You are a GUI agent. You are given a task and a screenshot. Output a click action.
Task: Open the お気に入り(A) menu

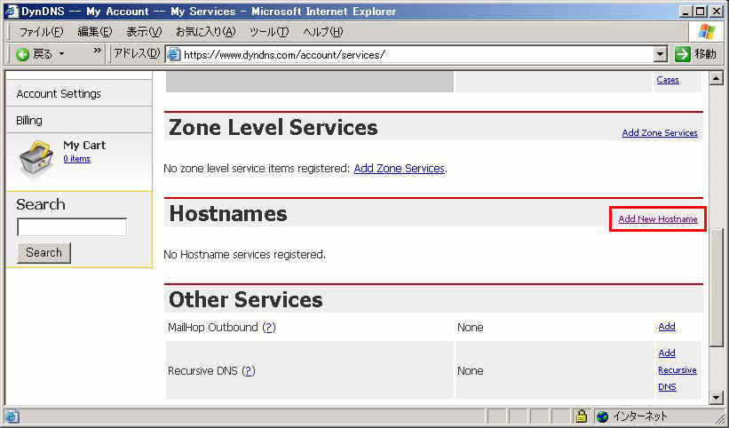tap(205, 32)
